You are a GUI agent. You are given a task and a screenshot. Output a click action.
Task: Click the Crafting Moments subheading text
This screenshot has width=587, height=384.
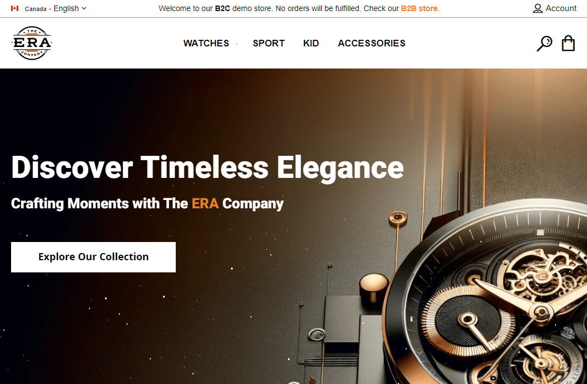point(147,203)
